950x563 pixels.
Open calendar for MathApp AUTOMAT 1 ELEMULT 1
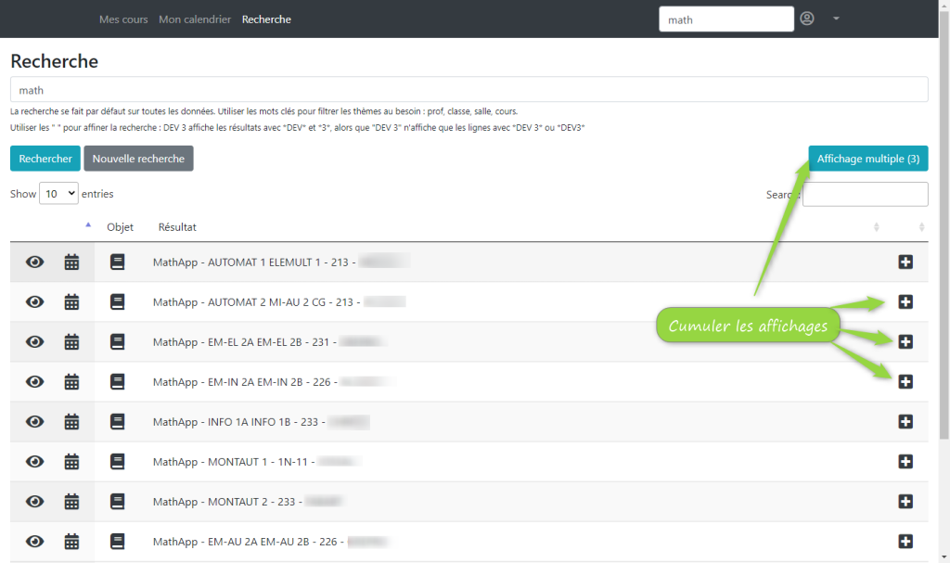(71, 262)
